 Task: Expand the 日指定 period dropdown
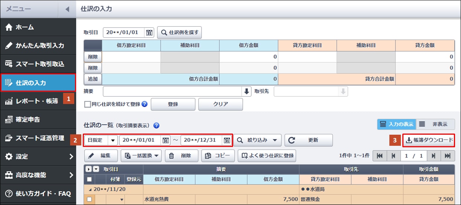point(113,140)
